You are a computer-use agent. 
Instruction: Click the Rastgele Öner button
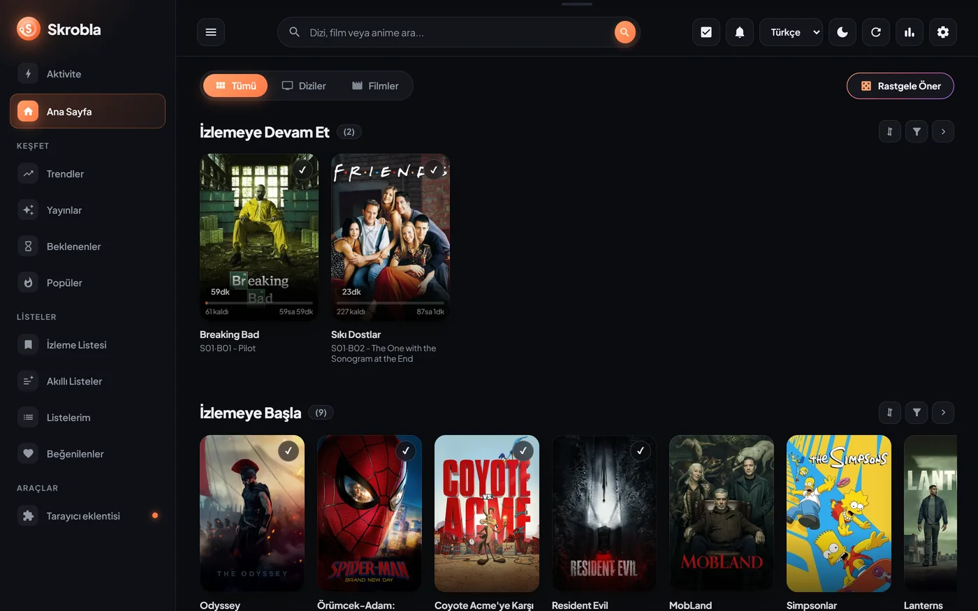point(900,86)
